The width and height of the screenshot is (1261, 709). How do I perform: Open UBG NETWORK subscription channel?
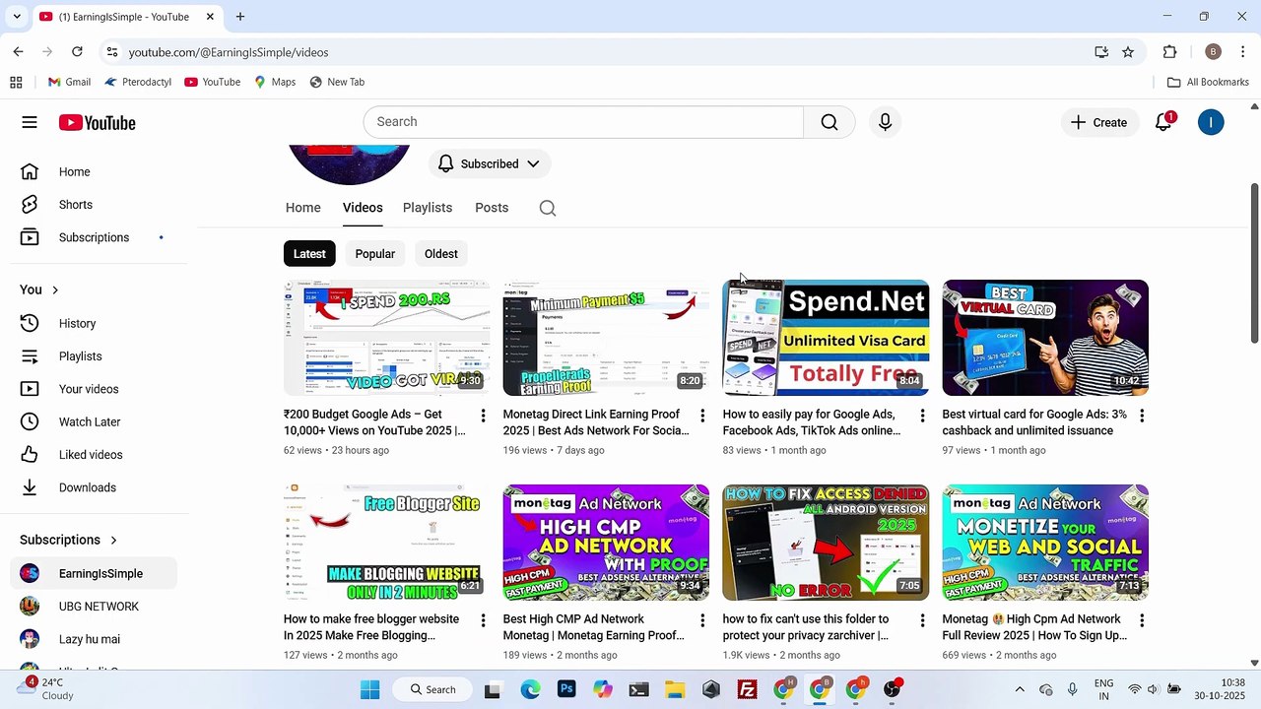tap(94, 607)
